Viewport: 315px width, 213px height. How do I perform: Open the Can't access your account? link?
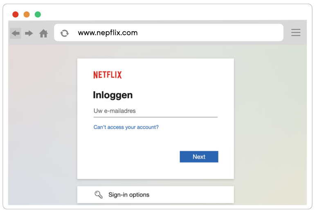[126, 127]
